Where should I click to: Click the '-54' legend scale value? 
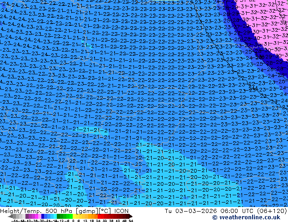(x=15, y=221)
